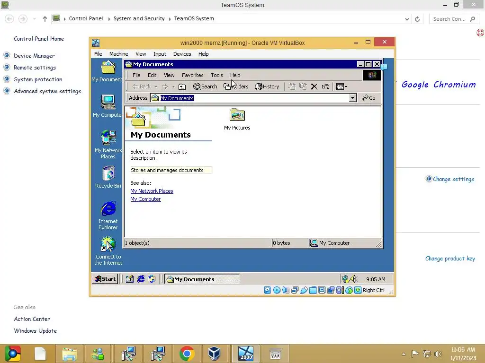
Task: Open System protection link
Action: 38,79
